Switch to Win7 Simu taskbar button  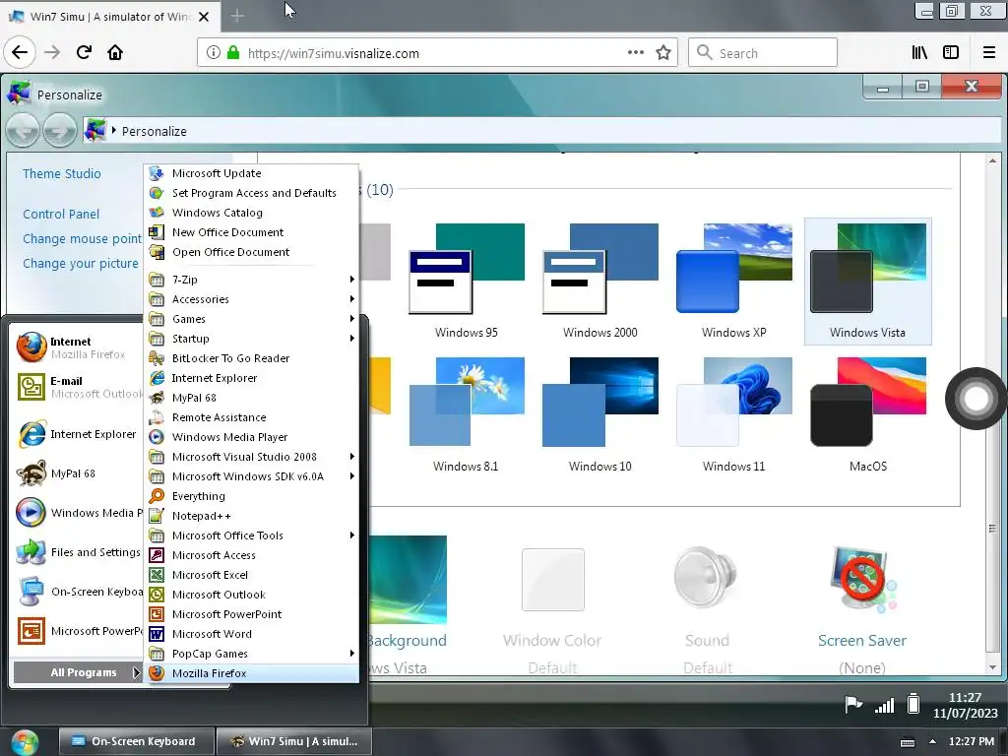294,741
